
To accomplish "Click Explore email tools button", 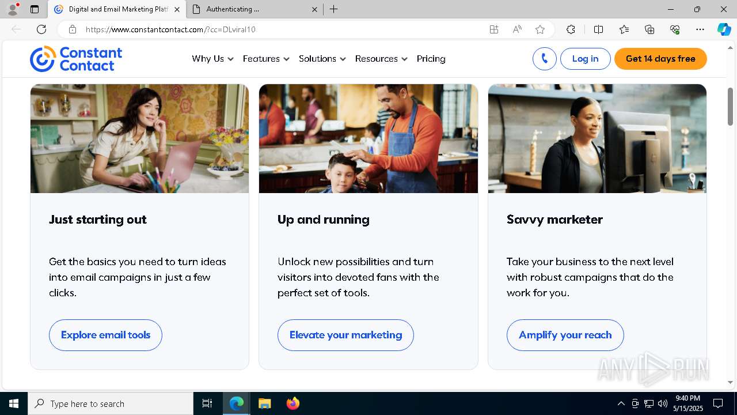I will pos(105,335).
